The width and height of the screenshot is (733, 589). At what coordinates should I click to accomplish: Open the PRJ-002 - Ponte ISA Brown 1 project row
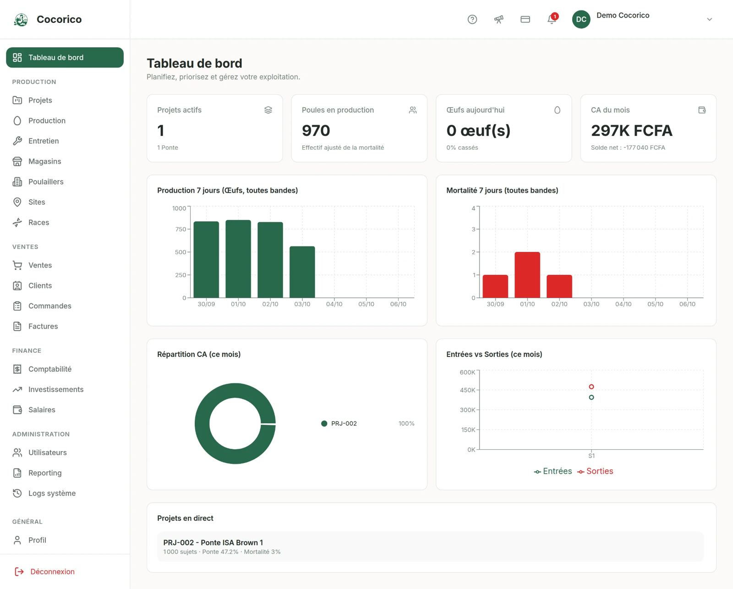click(430, 547)
